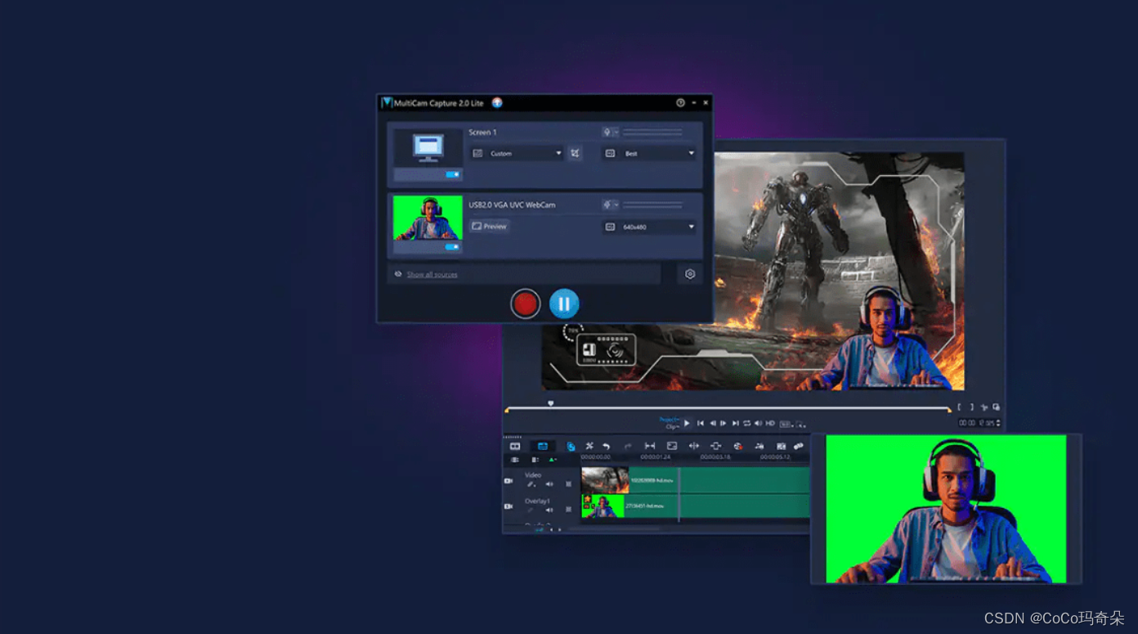Jump to project start in the preview
Viewport: 1138px width, 634px height.
(x=701, y=423)
